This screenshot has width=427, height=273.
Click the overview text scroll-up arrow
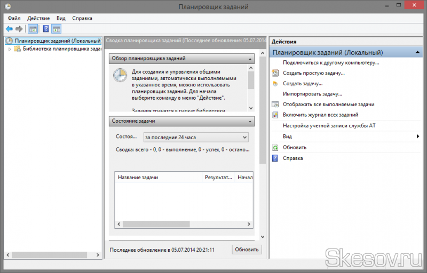(x=251, y=68)
